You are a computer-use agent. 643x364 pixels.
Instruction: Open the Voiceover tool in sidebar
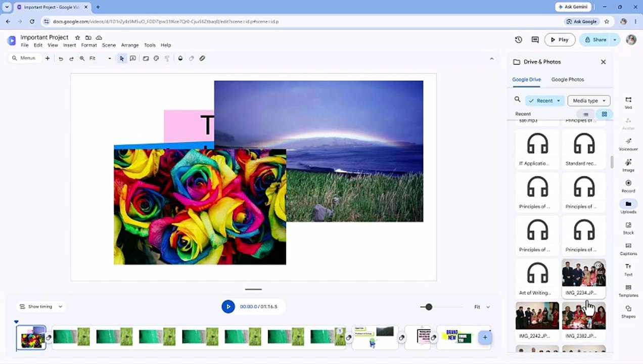pos(628,144)
